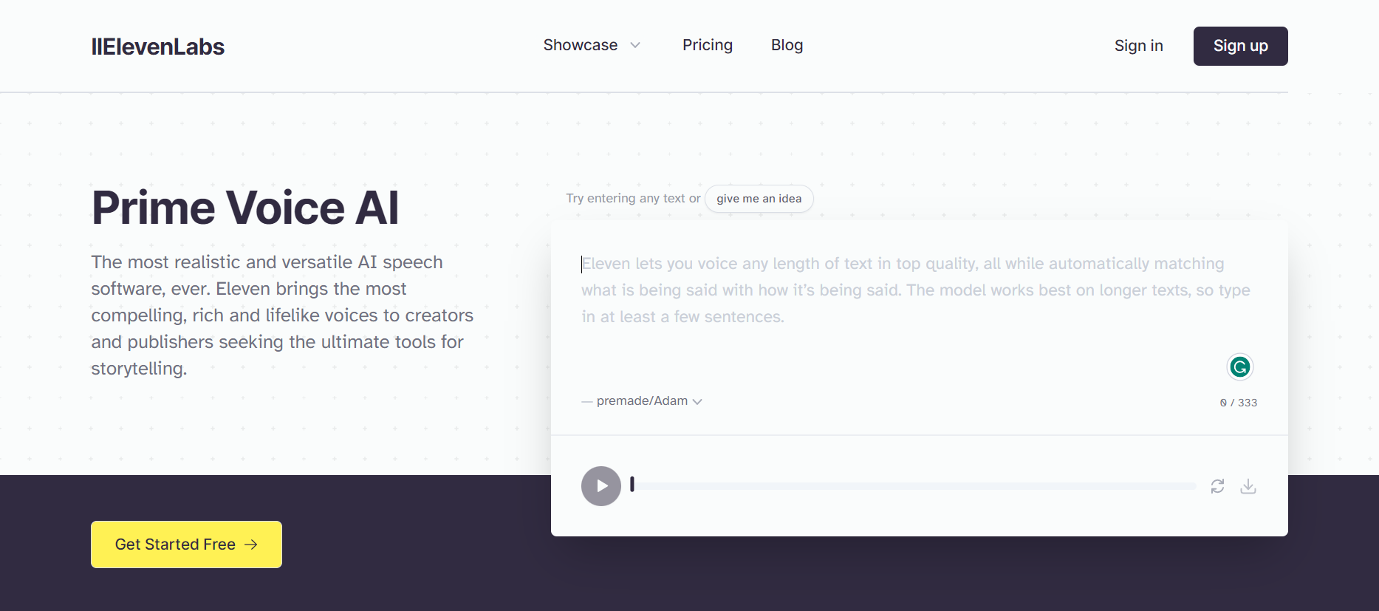Click the download audio icon
The image size is (1379, 611).
(x=1248, y=486)
